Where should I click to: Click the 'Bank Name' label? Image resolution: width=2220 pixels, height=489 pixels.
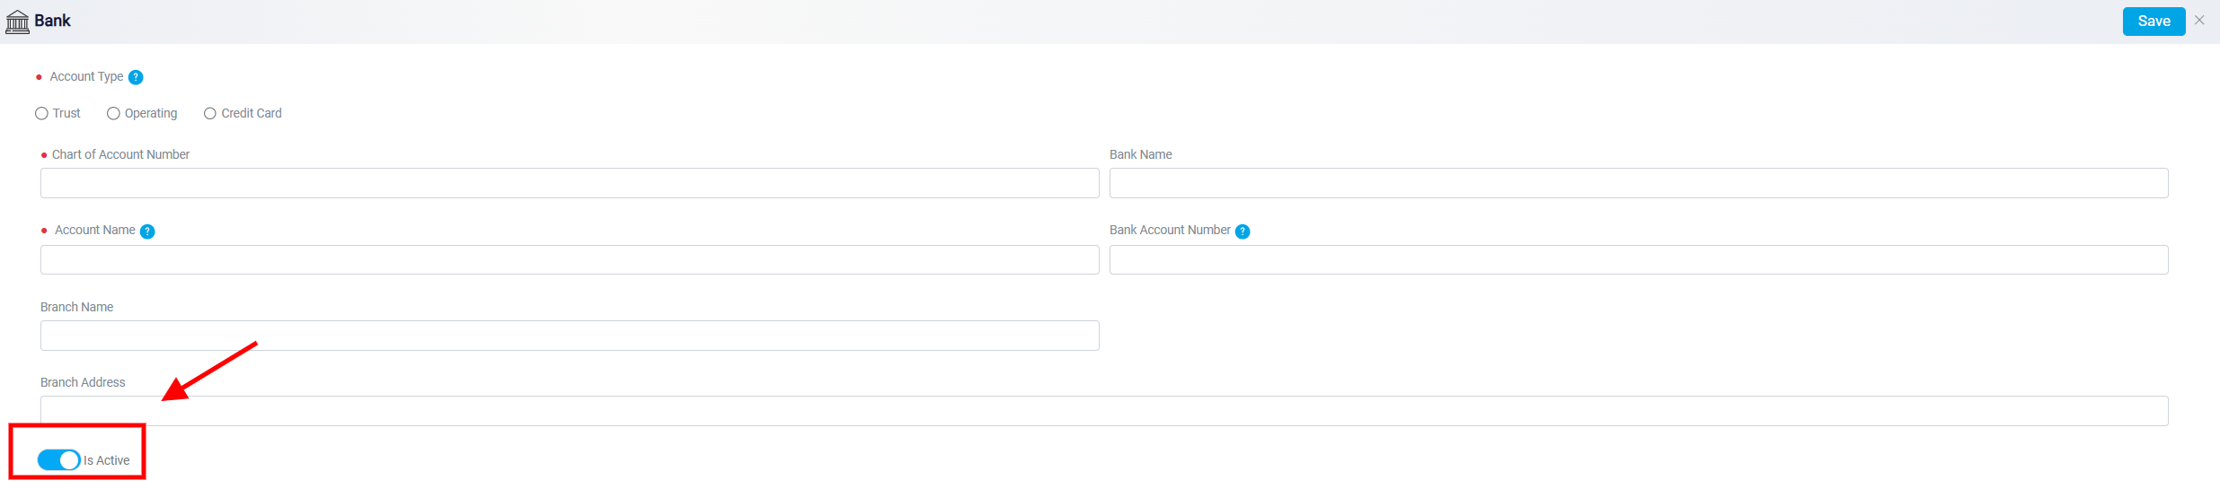coord(1141,154)
